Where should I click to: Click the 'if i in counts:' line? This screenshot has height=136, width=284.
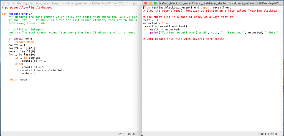28,57
